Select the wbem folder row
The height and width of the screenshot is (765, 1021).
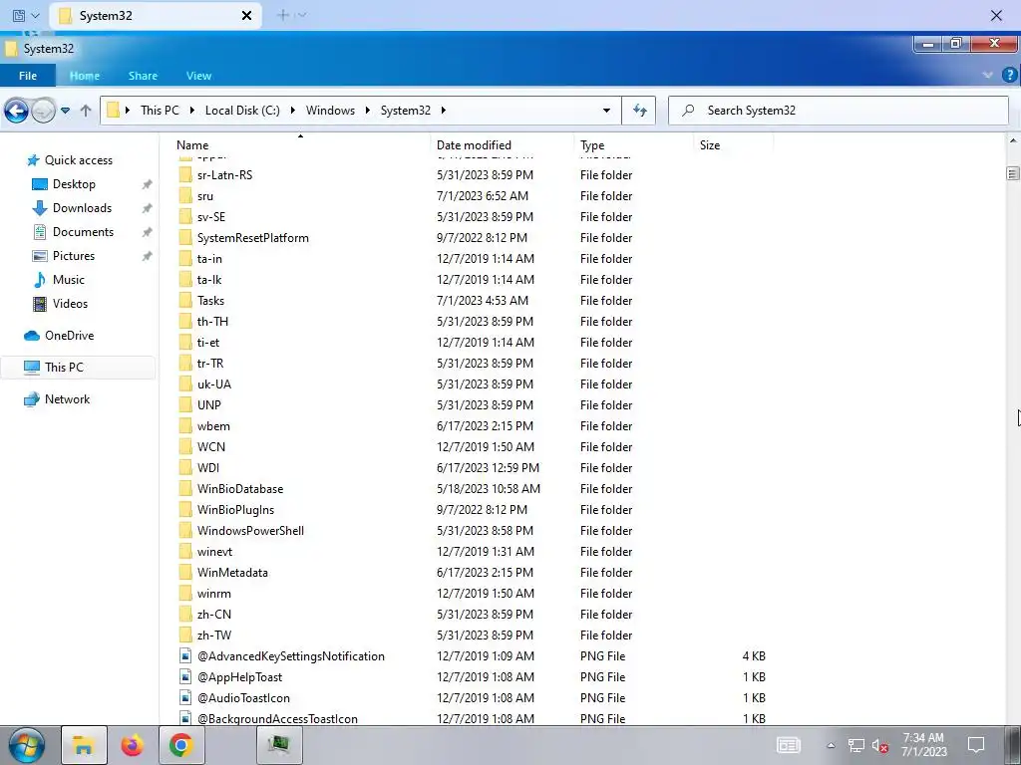coord(474,426)
